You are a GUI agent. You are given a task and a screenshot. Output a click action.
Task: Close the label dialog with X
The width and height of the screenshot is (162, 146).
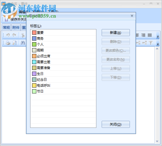[132, 16]
